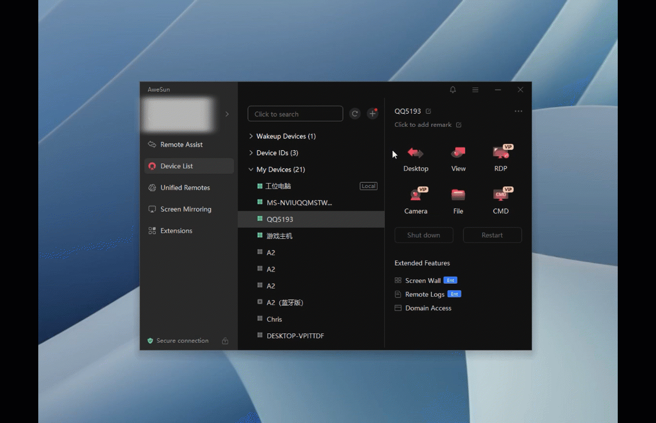Click the Extended Features heading

[422, 263]
